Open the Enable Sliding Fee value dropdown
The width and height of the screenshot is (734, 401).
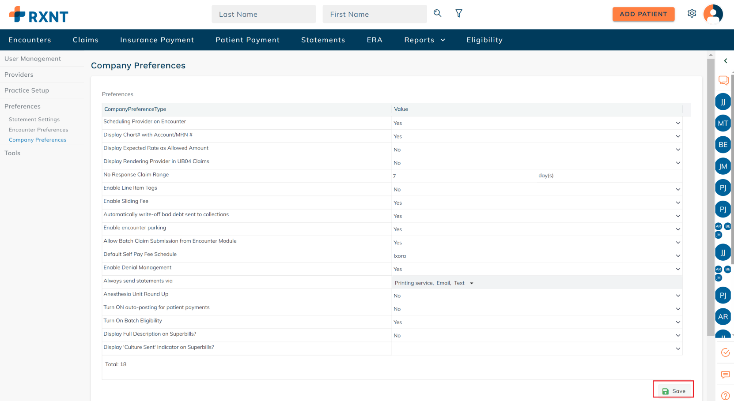click(677, 203)
